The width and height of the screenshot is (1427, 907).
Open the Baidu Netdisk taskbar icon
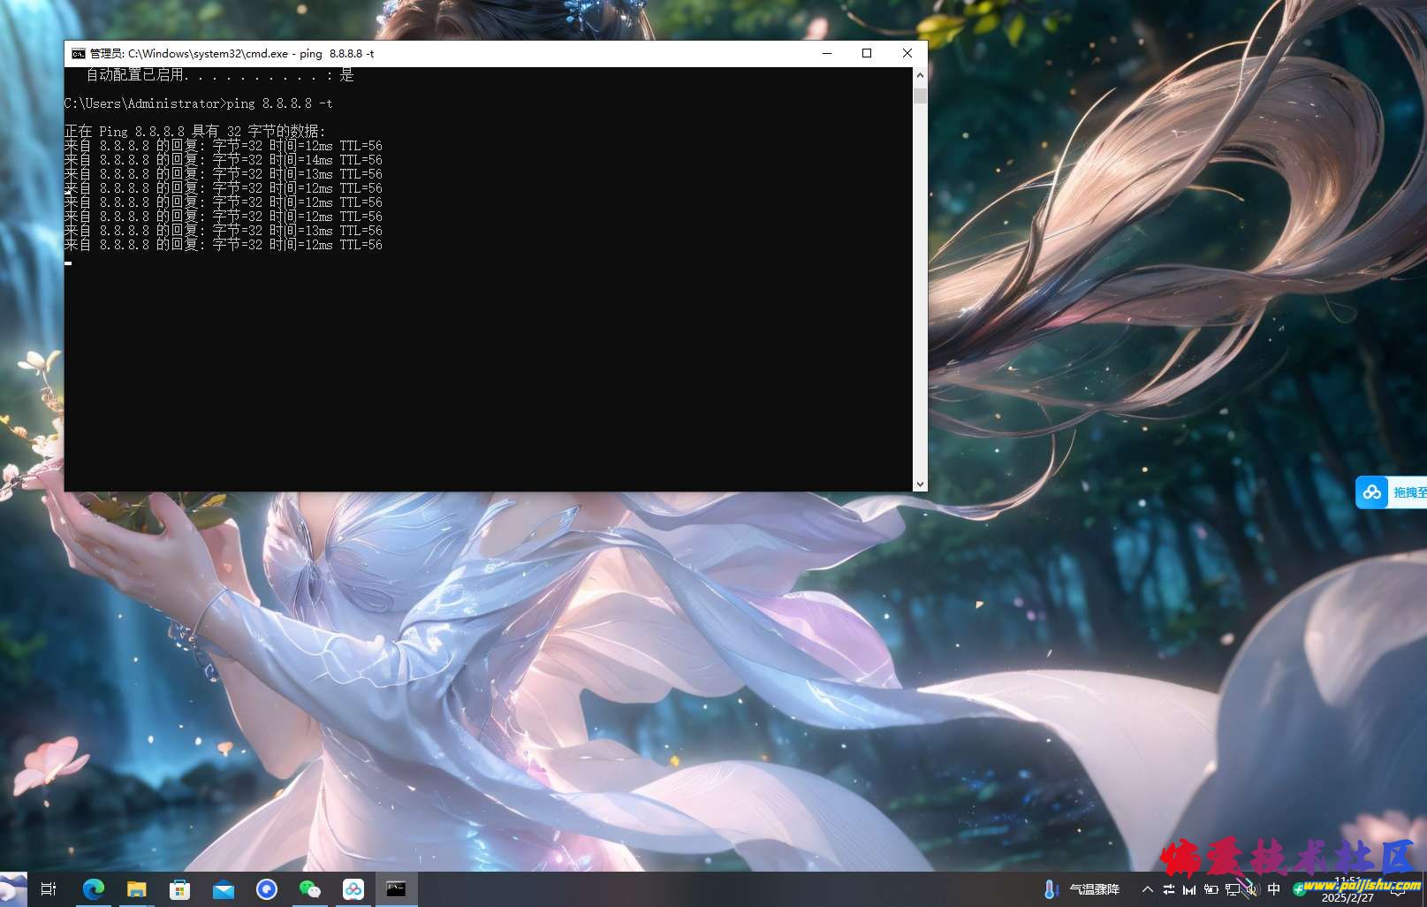tap(353, 889)
